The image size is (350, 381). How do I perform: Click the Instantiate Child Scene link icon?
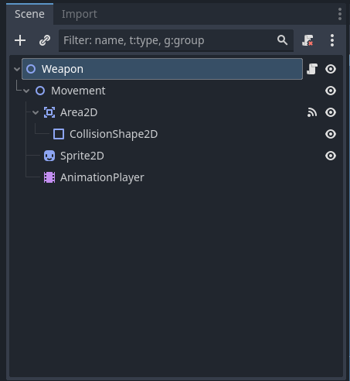pyautogui.click(x=45, y=40)
